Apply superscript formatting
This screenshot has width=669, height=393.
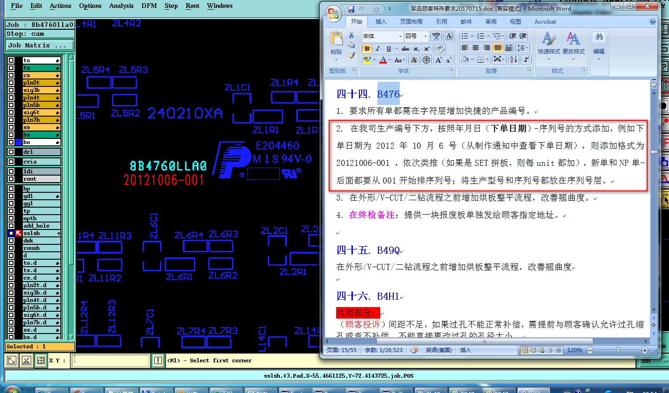coord(427,48)
